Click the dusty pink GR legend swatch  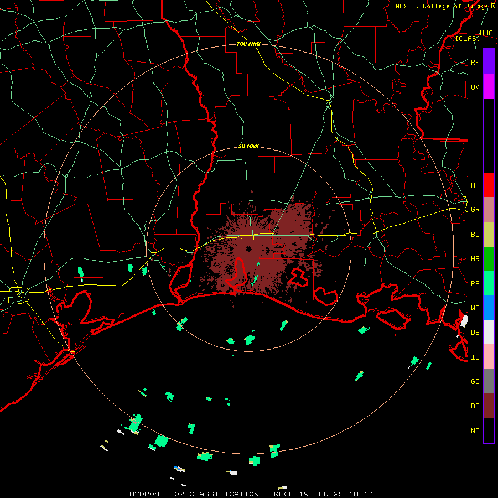[489, 210]
